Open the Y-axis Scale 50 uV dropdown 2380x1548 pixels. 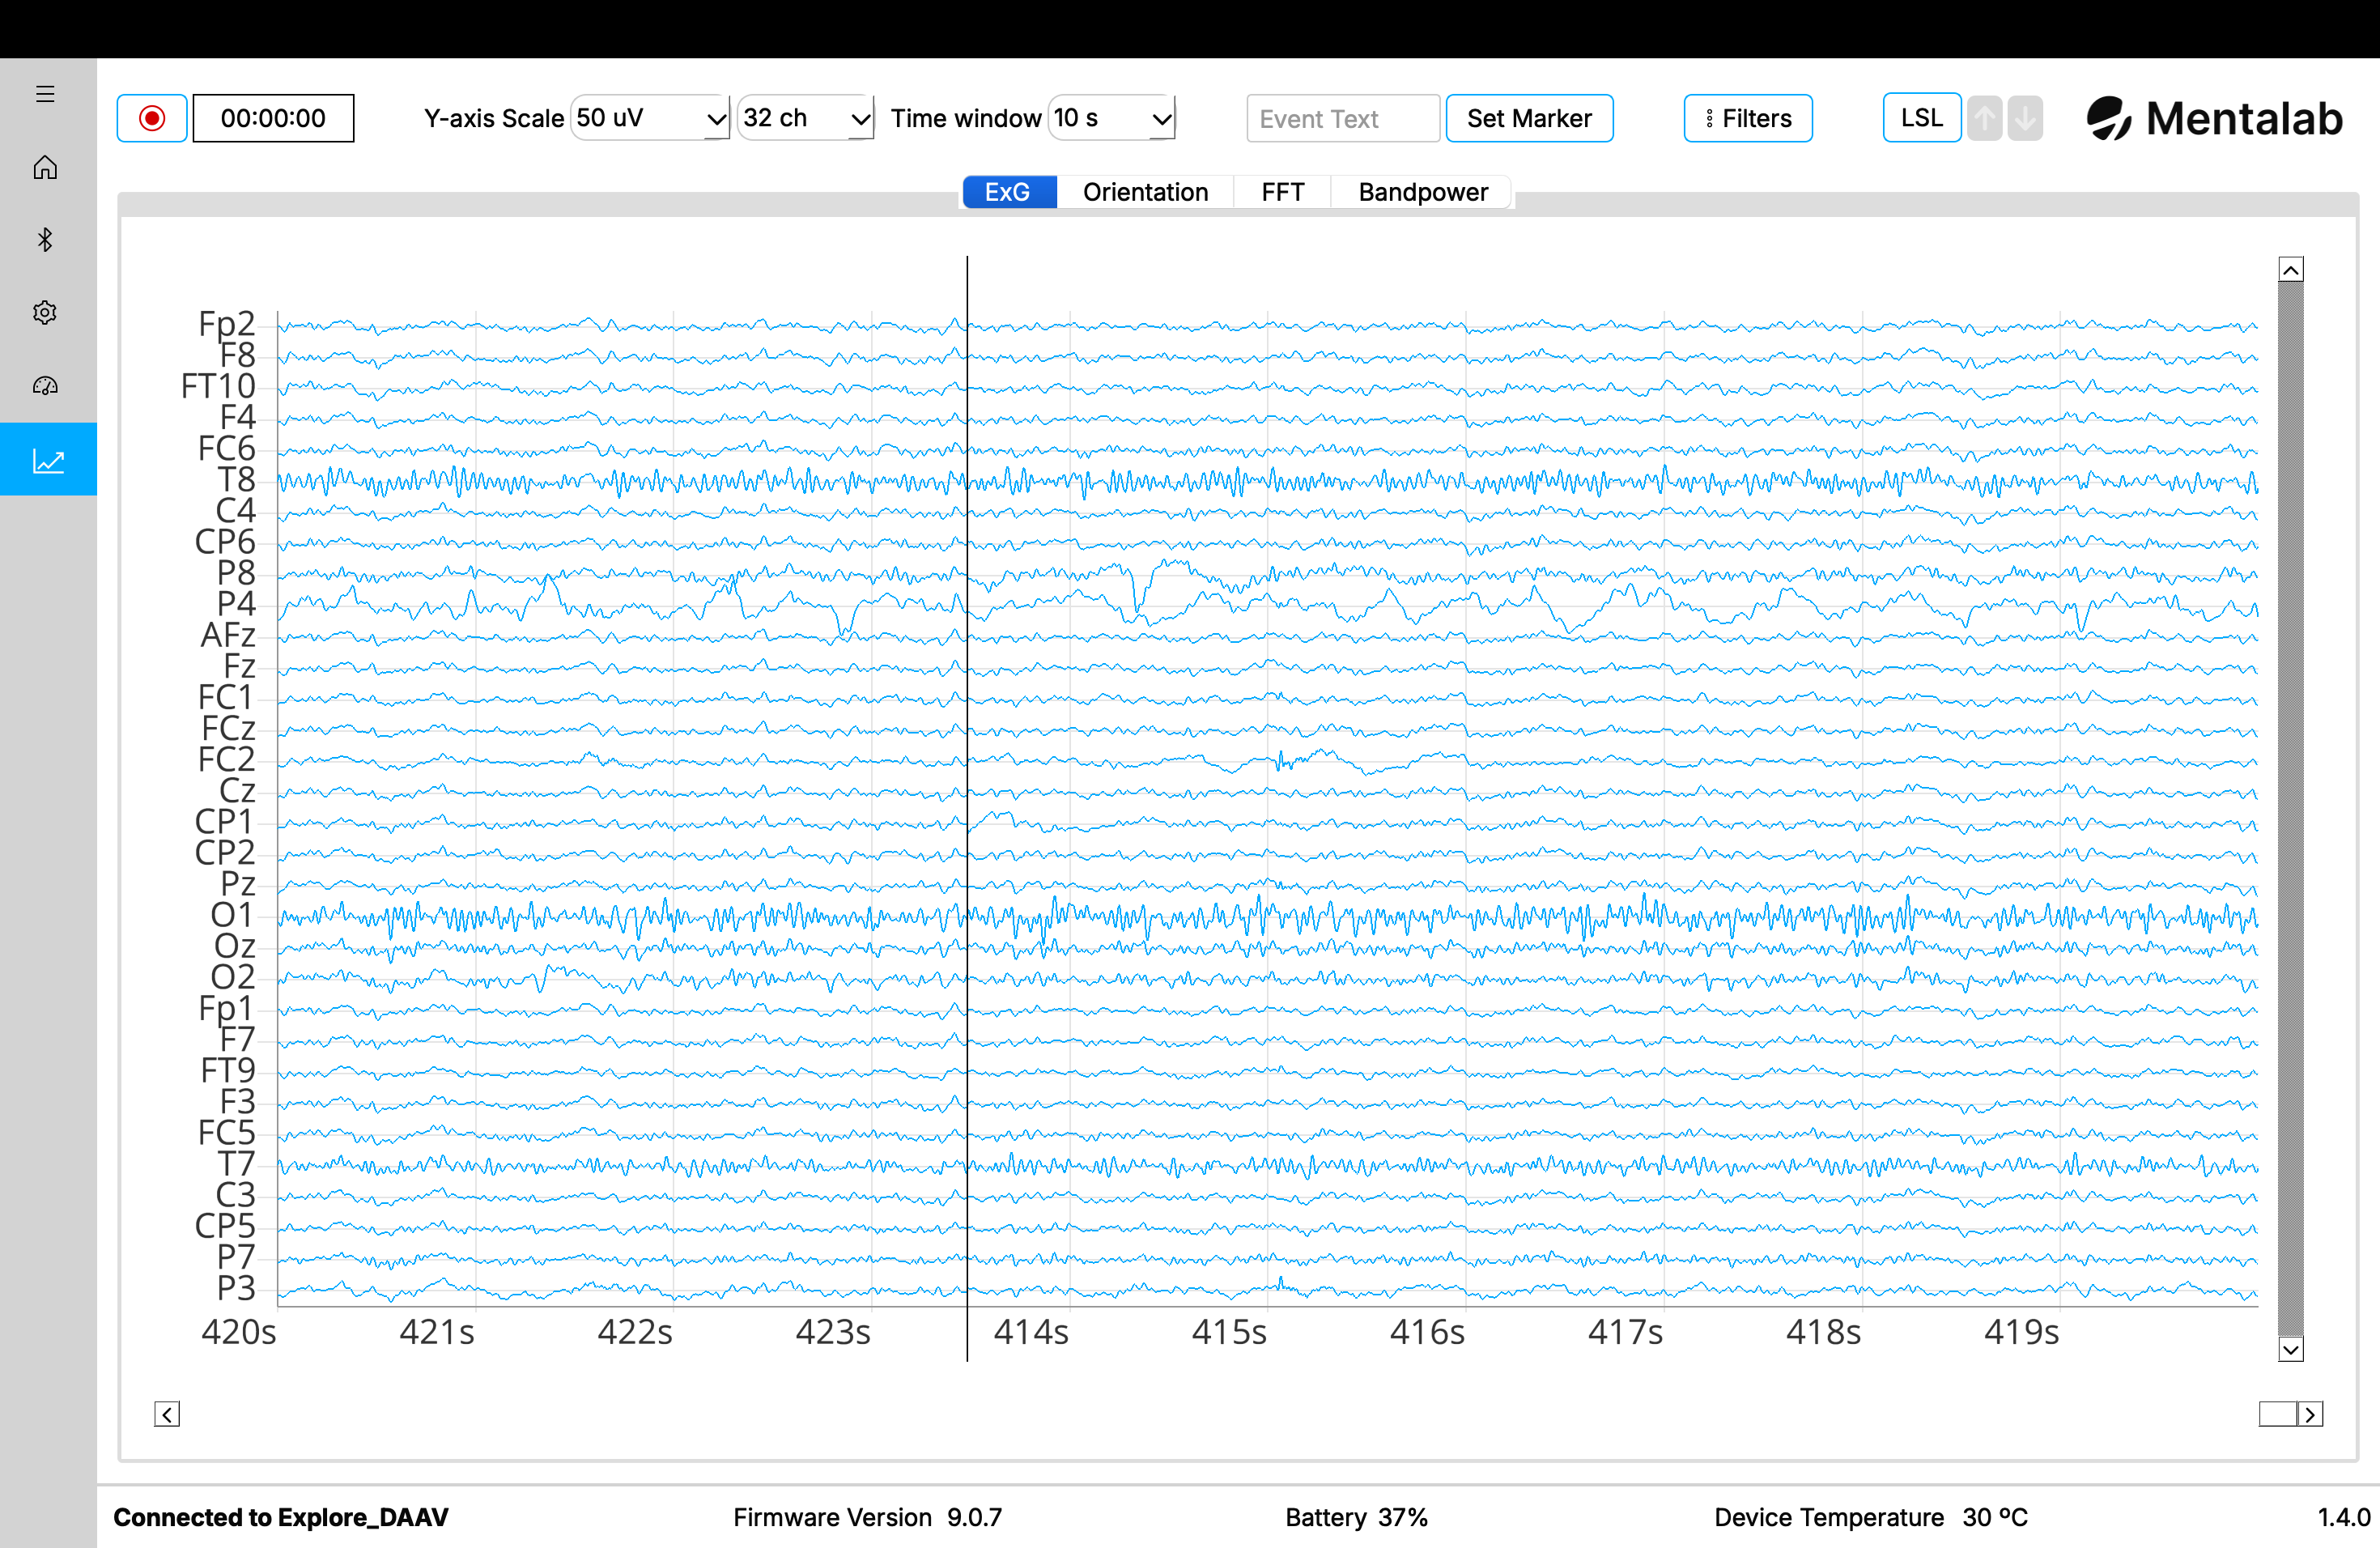(x=650, y=119)
